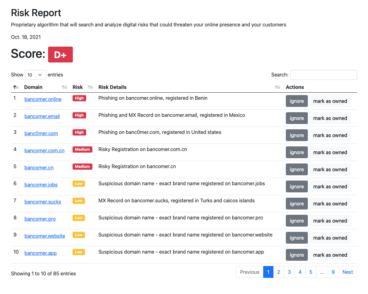Click the Low badge for bancomer.sucks
This screenshot has height=294, width=368.
tap(78, 201)
